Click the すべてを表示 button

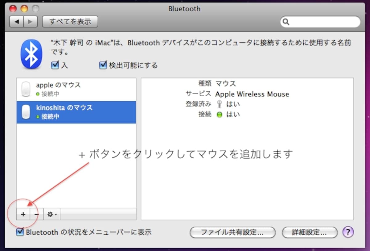click(70, 22)
